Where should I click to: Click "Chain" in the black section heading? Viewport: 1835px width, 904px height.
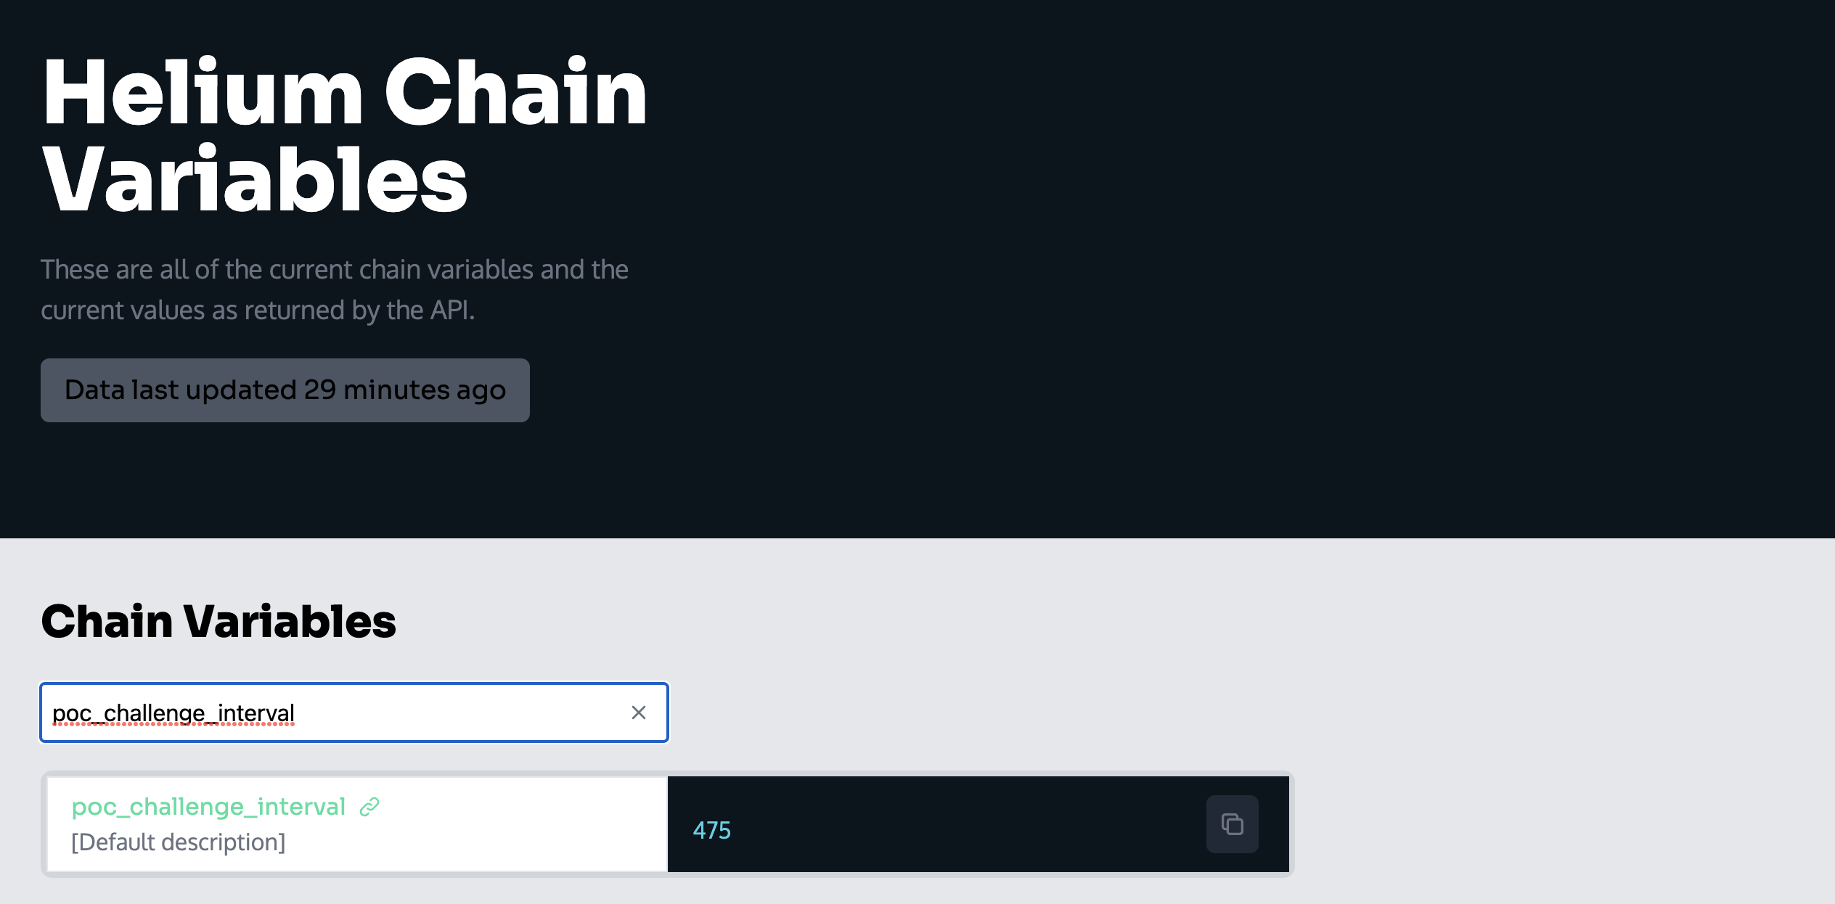click(107, 622)
